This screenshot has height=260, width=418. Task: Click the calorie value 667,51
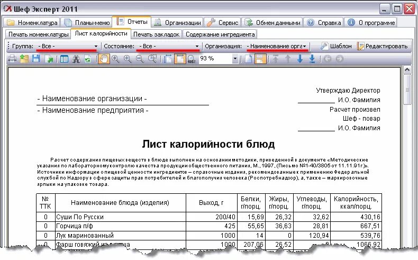[x=370, y=226]
